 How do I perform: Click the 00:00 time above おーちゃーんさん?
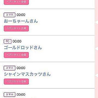(21, 15)
